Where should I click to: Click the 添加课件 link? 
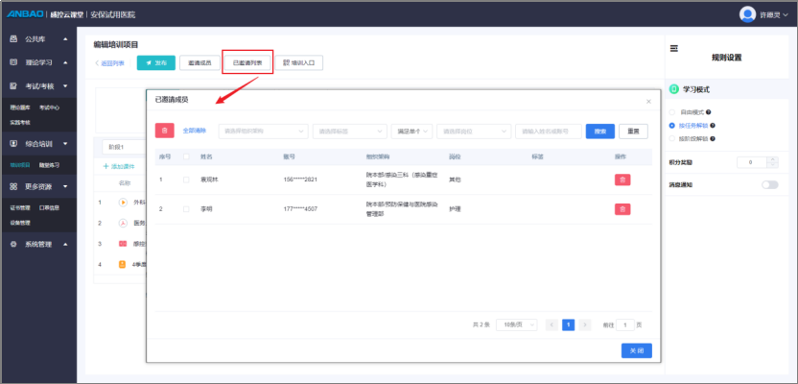pyautogui.click(x=119, y=166)
